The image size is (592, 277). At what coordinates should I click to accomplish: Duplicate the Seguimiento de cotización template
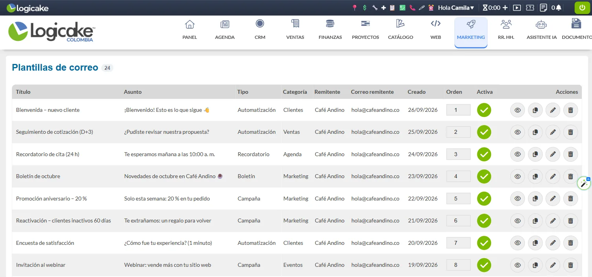click(535, 132)
